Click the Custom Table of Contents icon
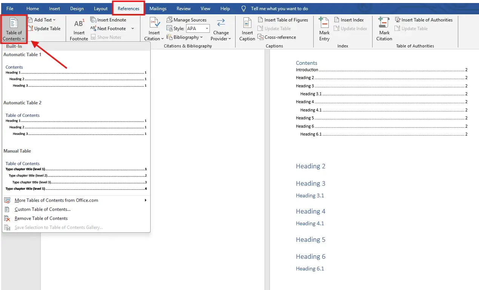 click(7, 209)
